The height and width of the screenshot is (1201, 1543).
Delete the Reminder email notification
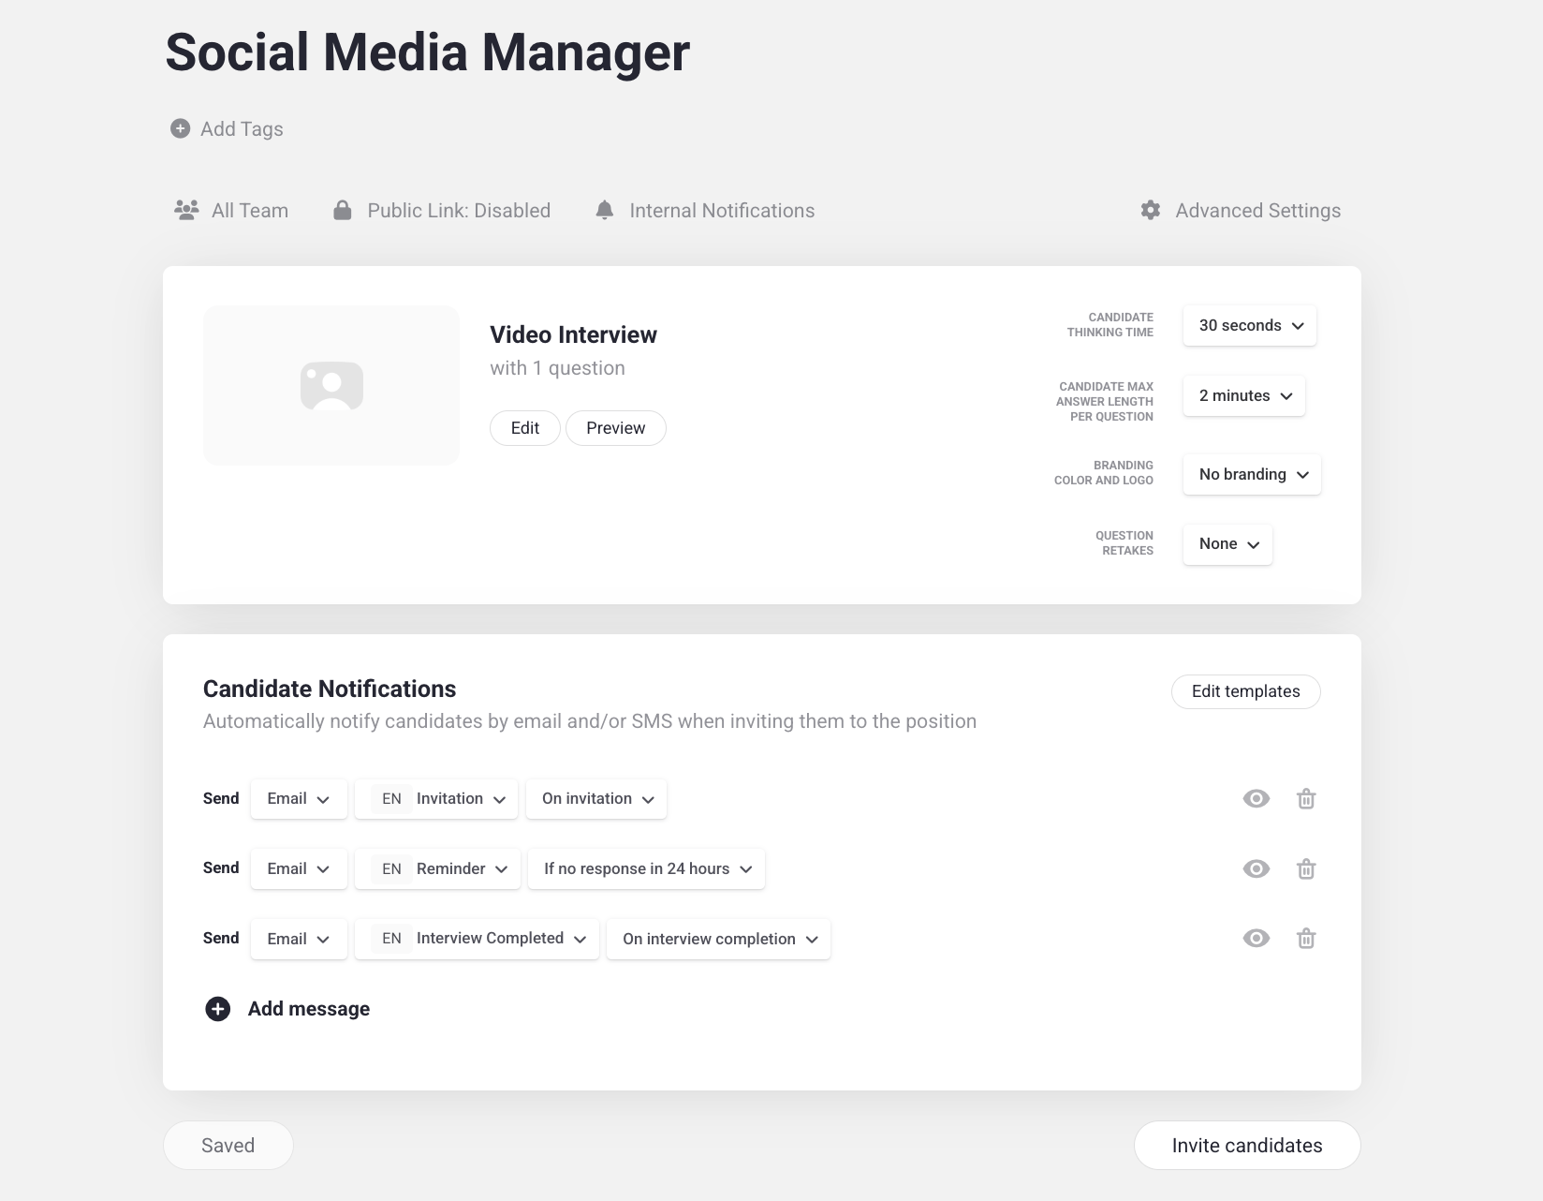coord(1306,868)
